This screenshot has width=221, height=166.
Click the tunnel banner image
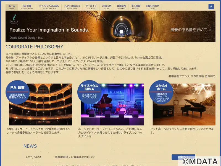click(110, 26)
